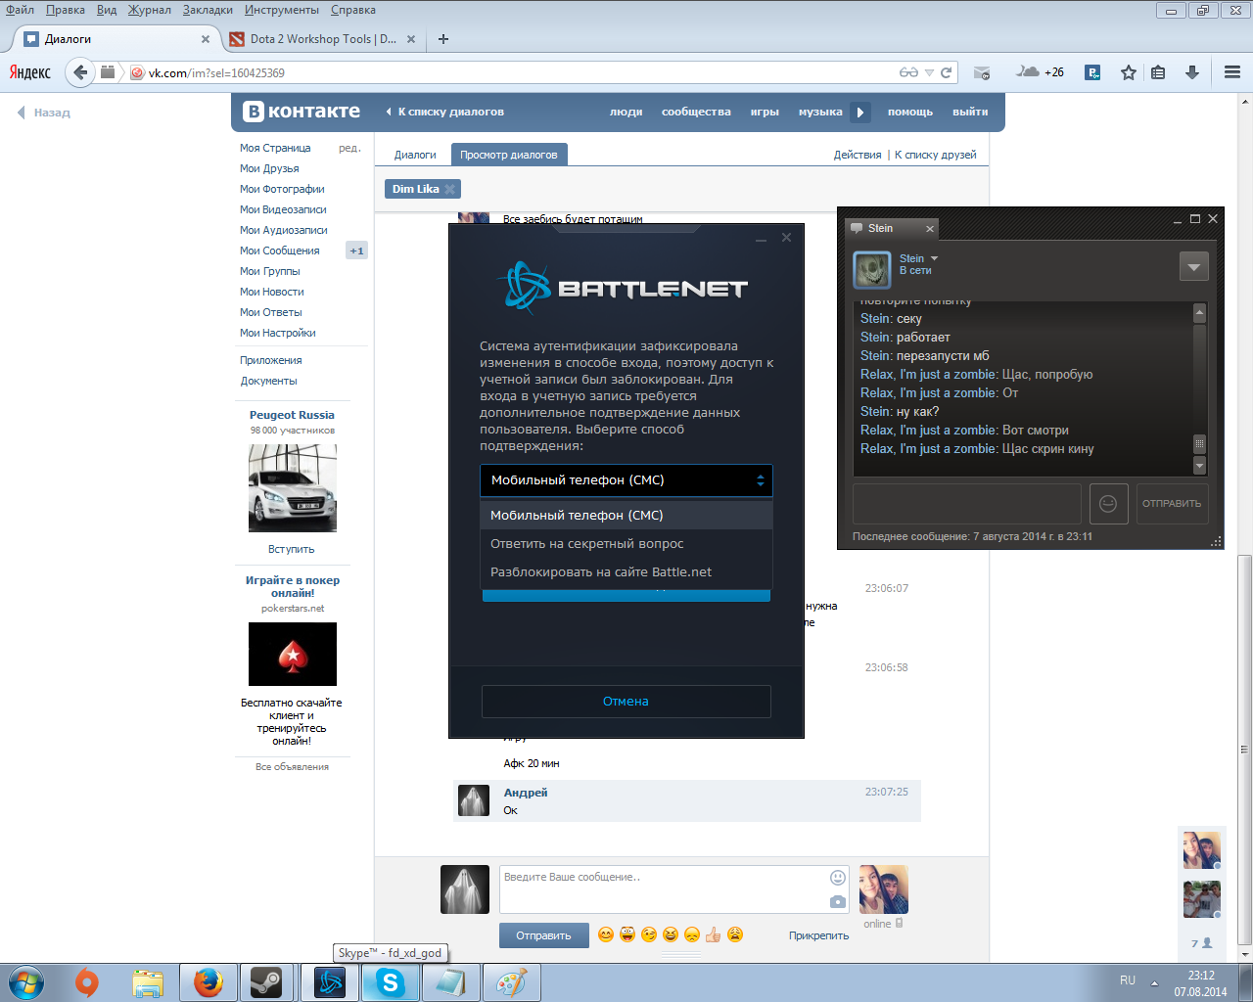Open Мои Сообщения in sidebar
1253x1002 pixels.
coord(280,250)
